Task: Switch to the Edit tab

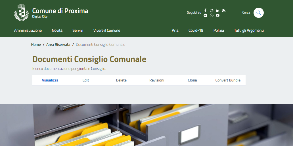Action: click(86, 80)
